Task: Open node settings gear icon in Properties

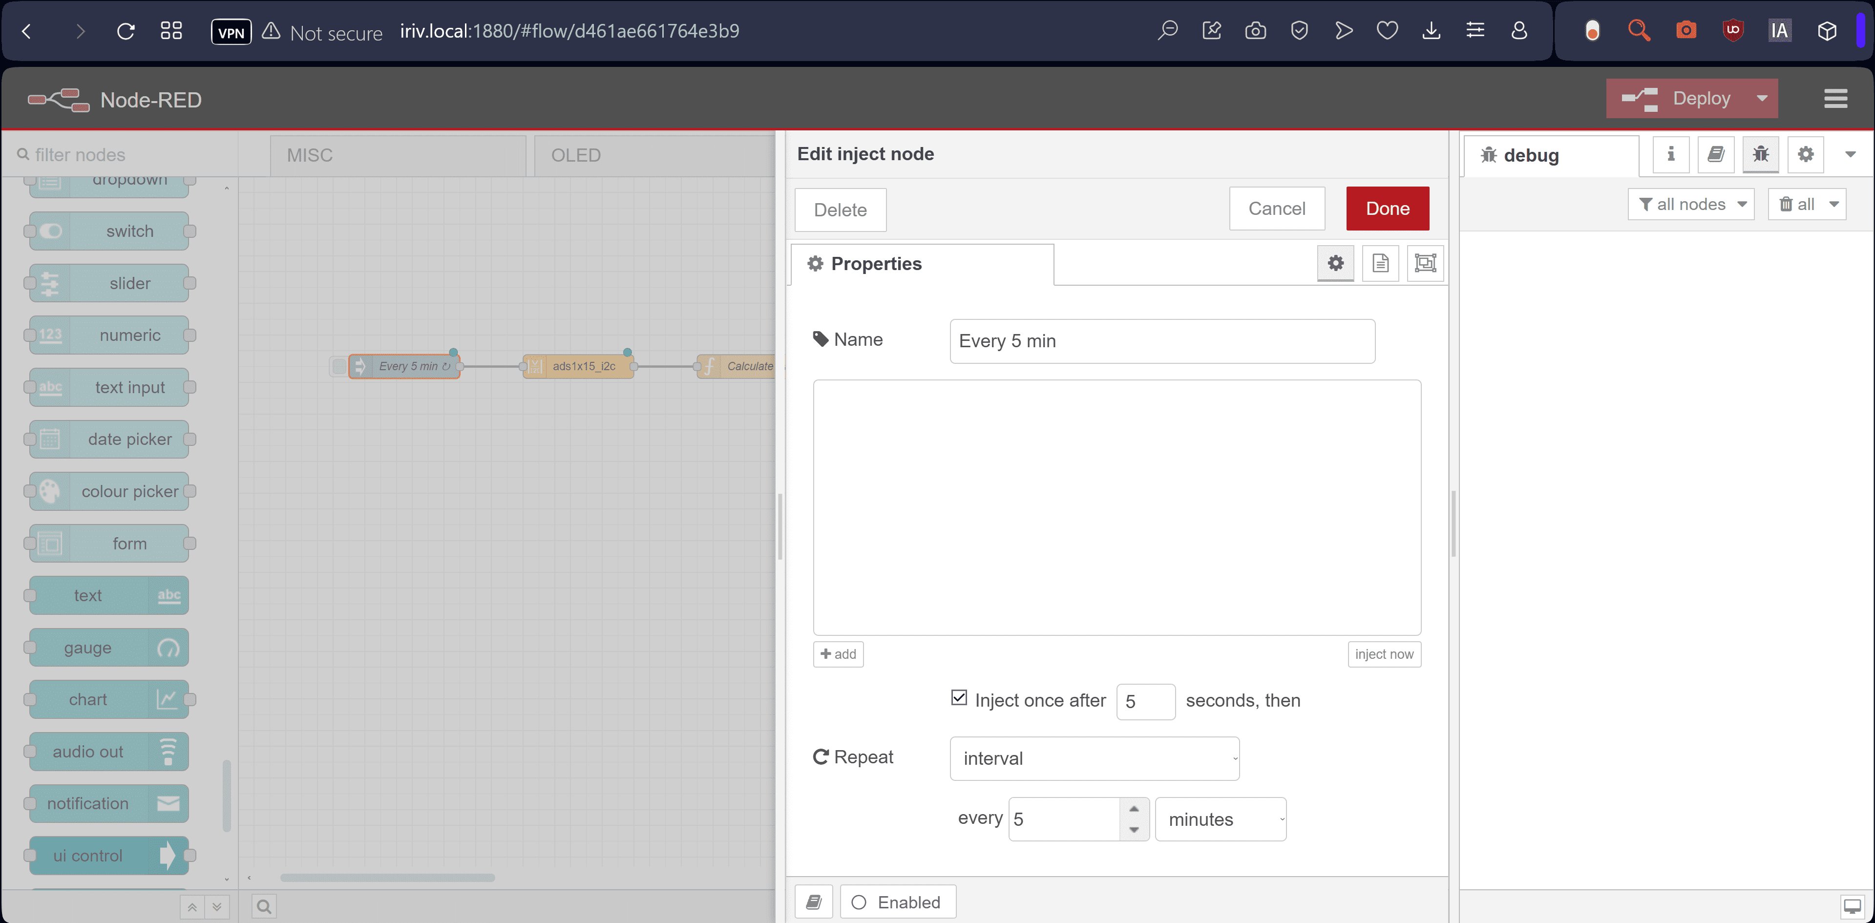Action: point(1335,263)
